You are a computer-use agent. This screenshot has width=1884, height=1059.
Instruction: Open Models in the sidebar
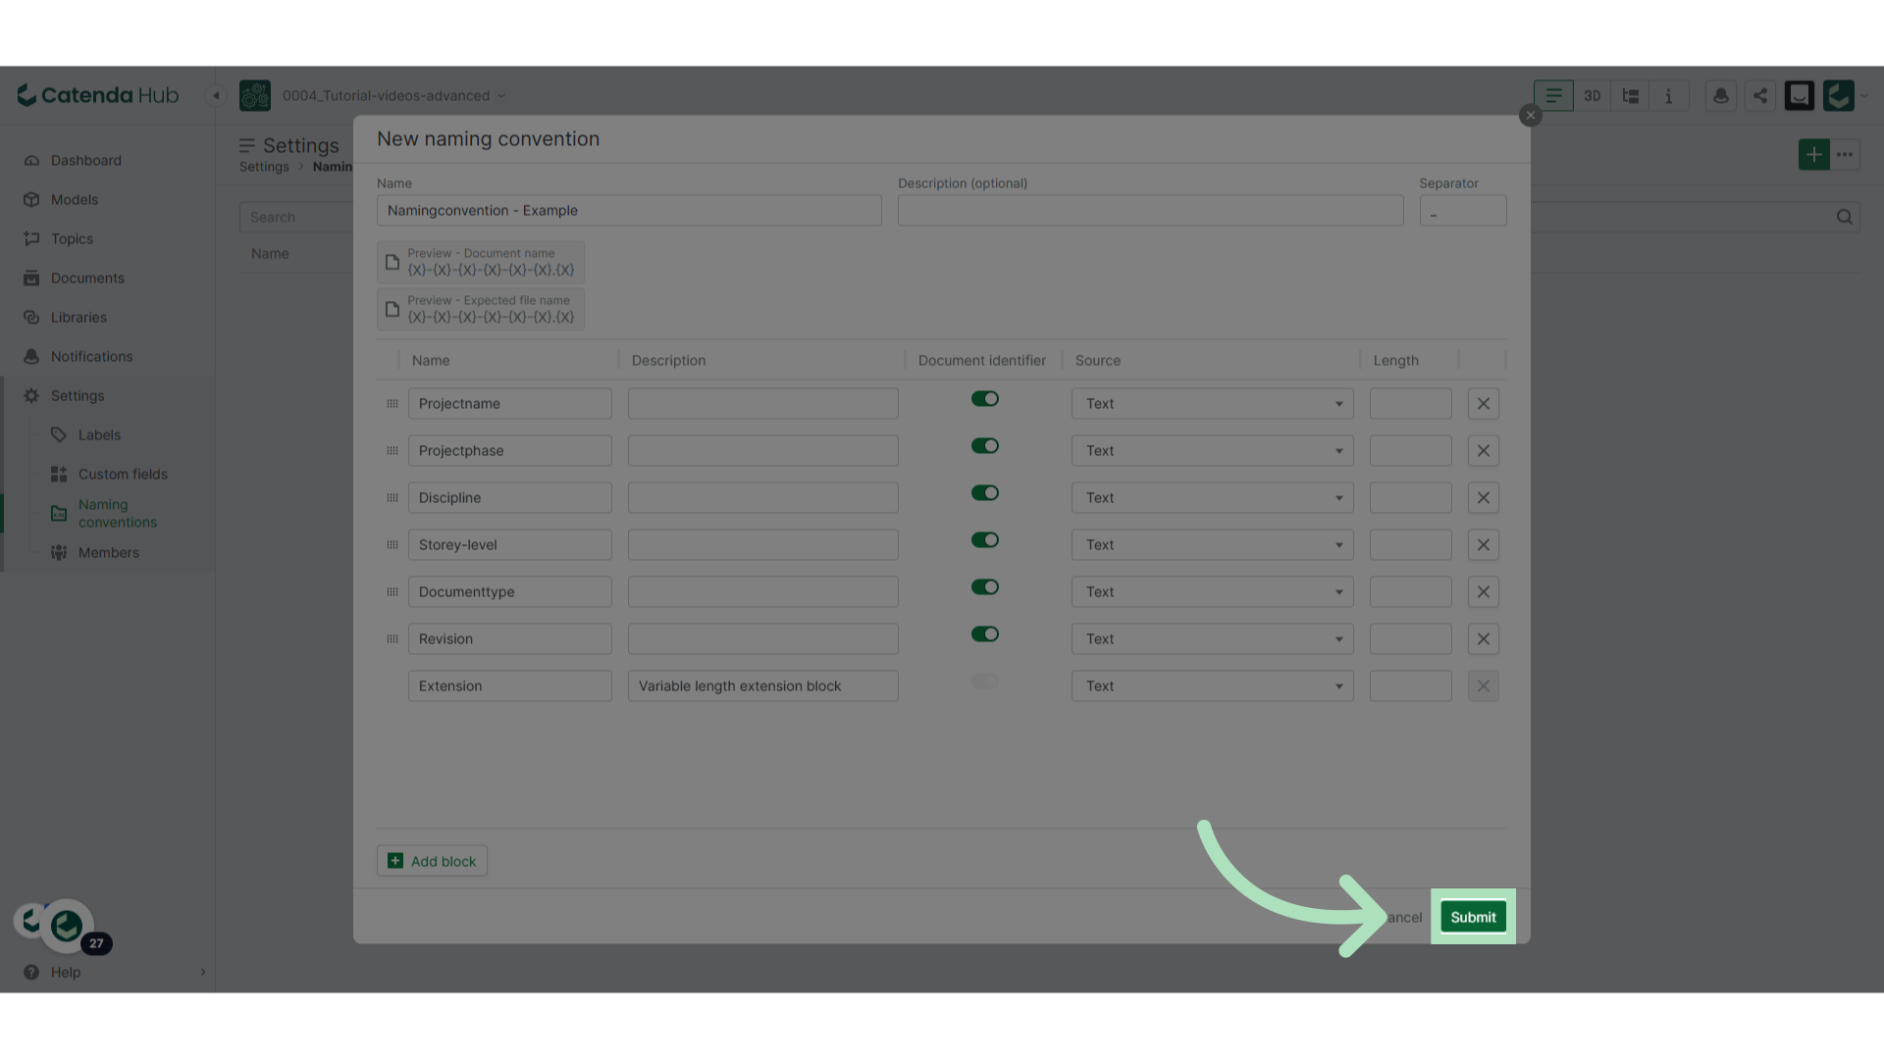(75, 199)
